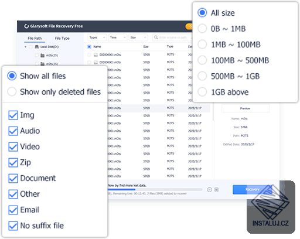The width and height of the screenshot is (300, 239).
Task: Select Show only deleted files option
Action: [x=12, y=91]
